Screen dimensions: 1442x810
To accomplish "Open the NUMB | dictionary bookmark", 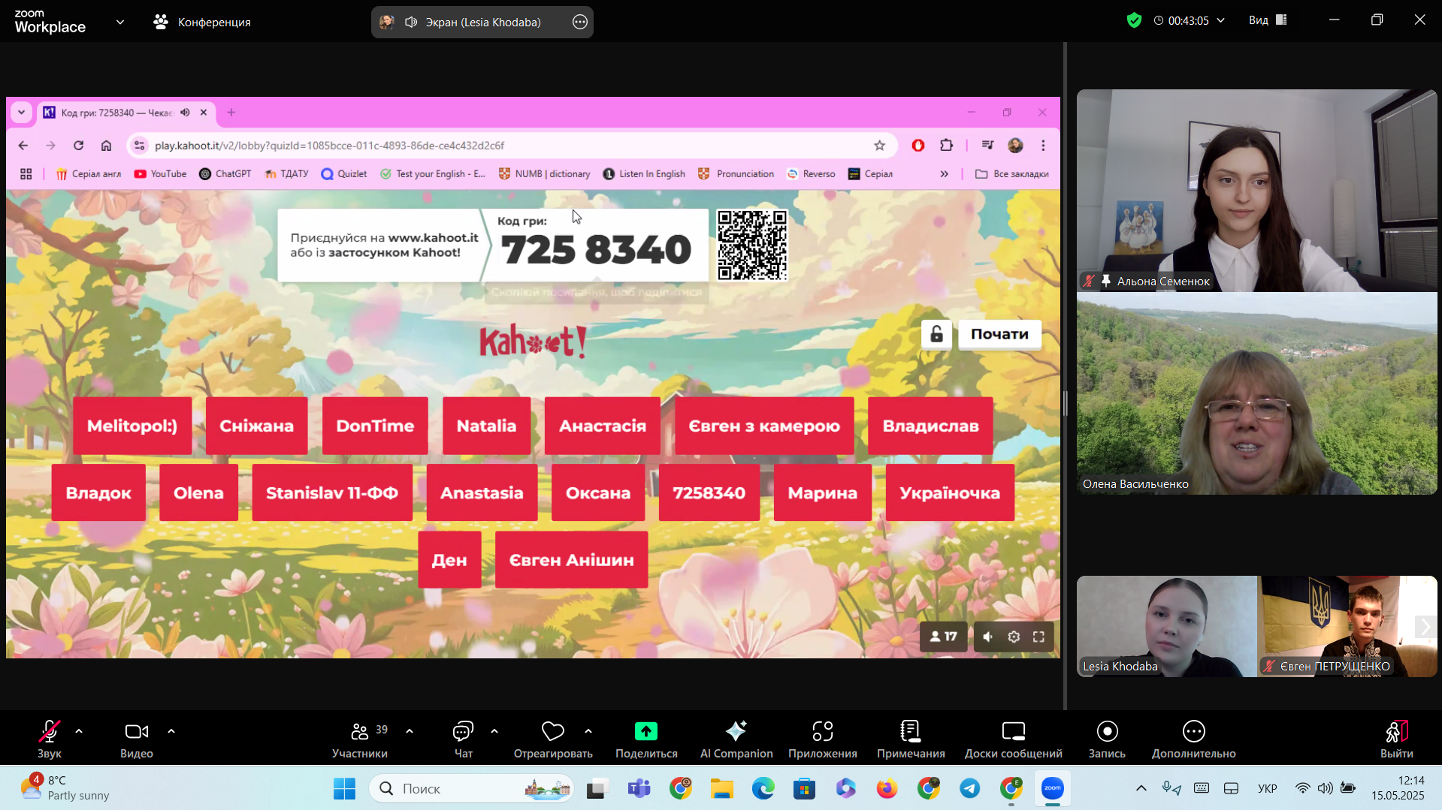I will tap(545, 174).
